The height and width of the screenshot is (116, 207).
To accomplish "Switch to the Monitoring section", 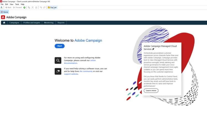I will point(49,23).
